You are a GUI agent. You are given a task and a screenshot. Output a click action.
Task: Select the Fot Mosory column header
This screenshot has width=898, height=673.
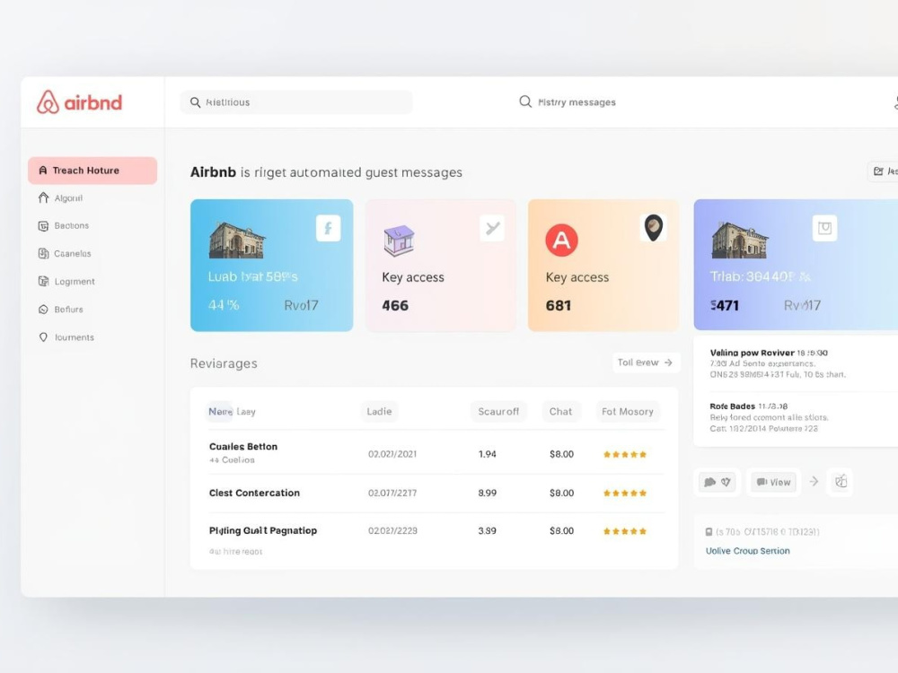pyautogui.click(x=627, y=412)
